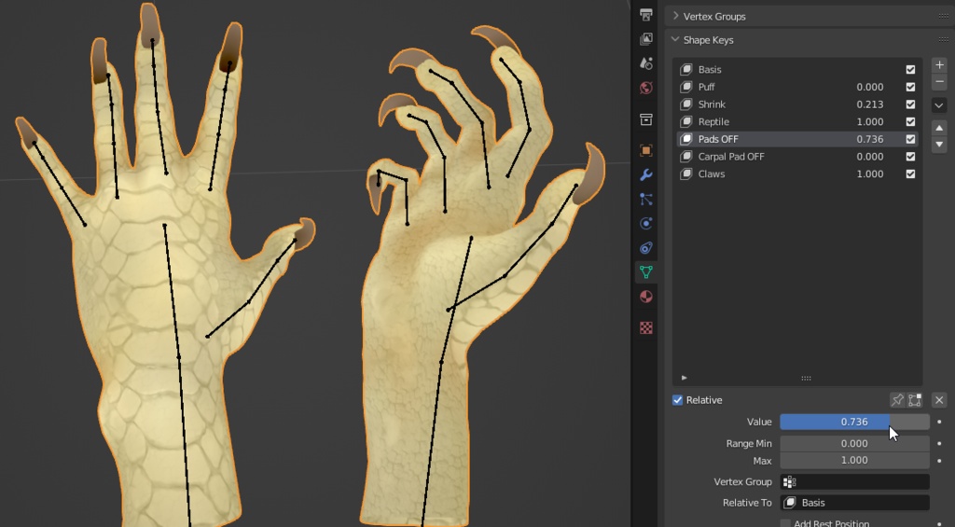955x527 pixels.
Task: Click the Claws shape key icon
Action: (x=686, y=173)
